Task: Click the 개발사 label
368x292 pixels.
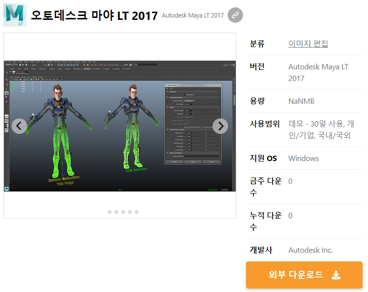Action: click(261, 250)
